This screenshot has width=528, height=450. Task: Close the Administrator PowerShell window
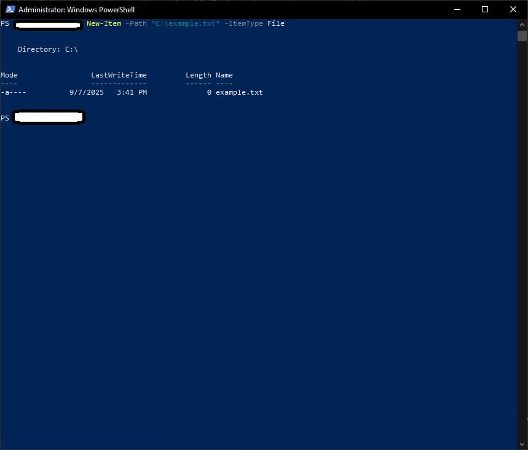tap(513, 10)
